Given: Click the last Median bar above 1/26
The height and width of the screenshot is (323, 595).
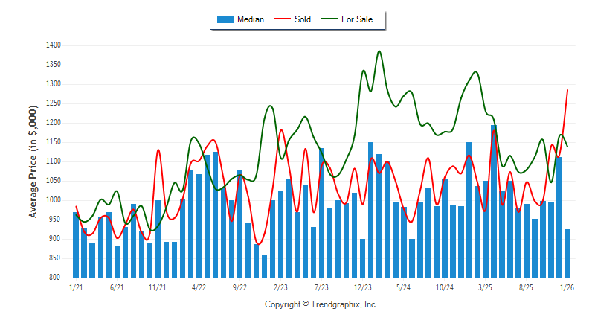Looking at the screenshot, I should [x=567, y=253].
